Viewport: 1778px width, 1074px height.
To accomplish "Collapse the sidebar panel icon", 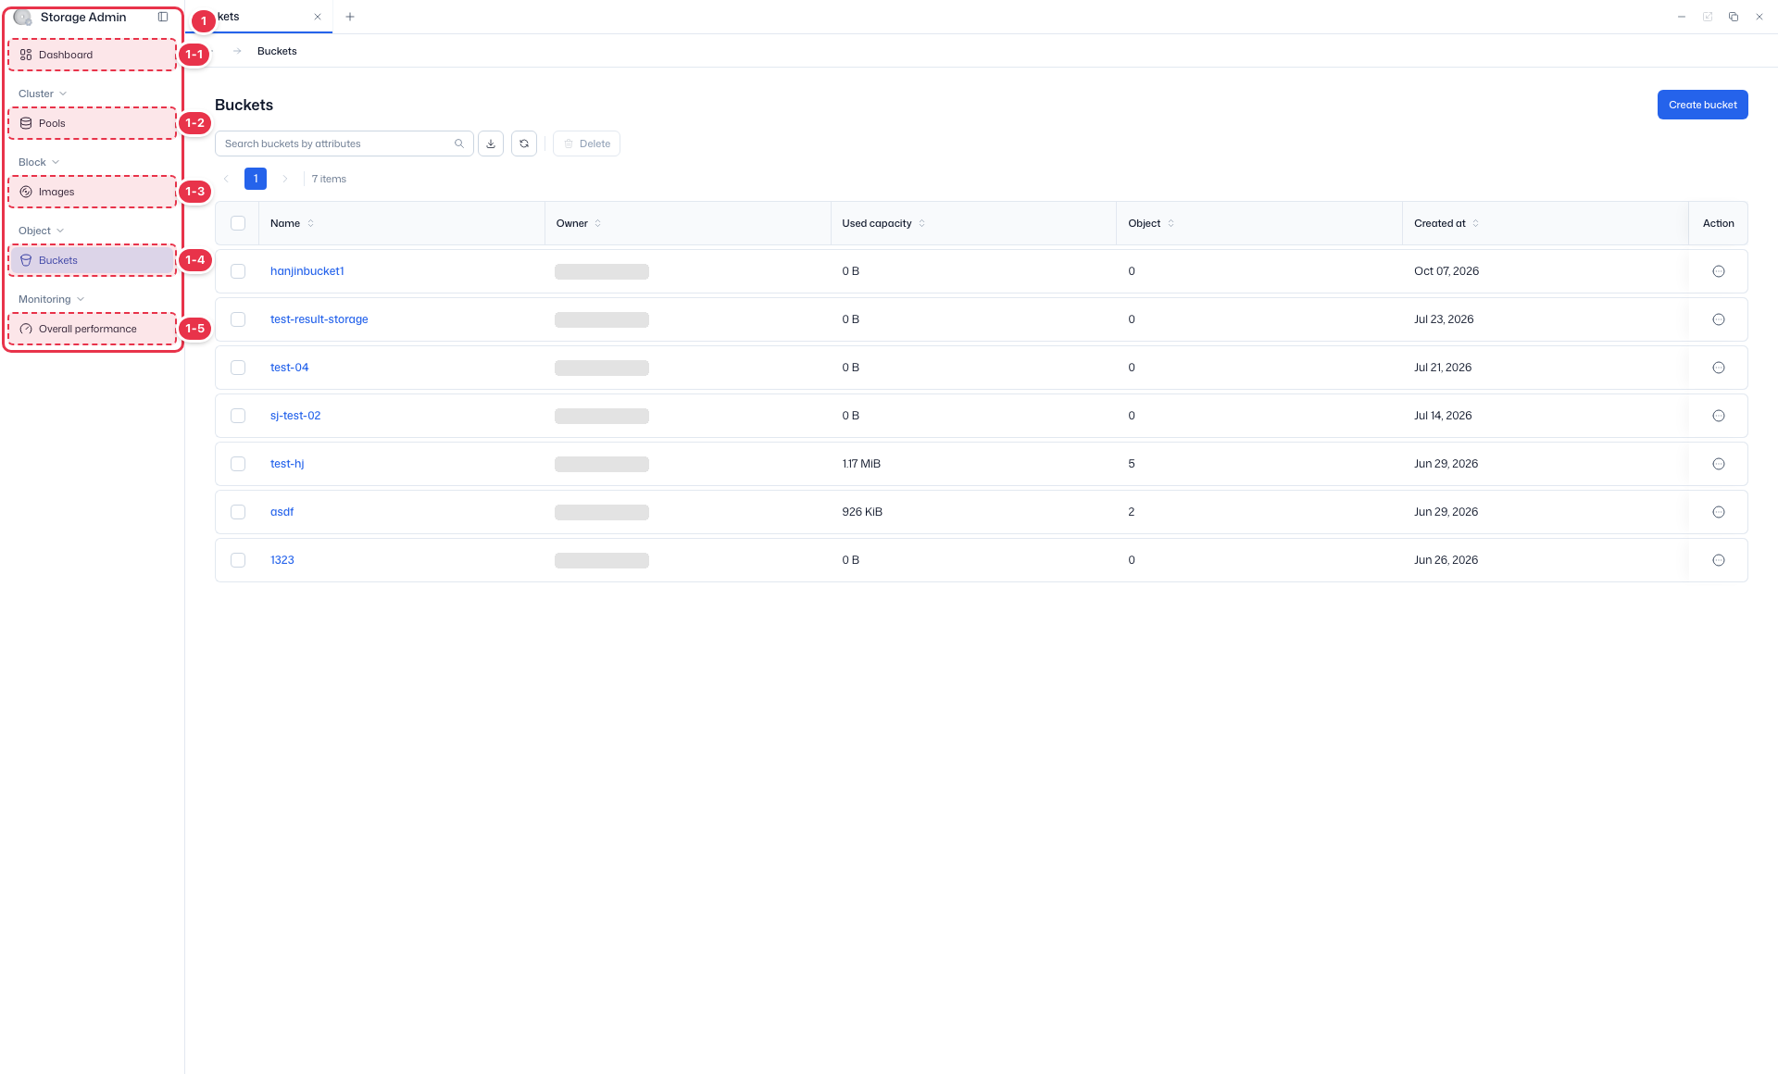I will tap(163, 17).
